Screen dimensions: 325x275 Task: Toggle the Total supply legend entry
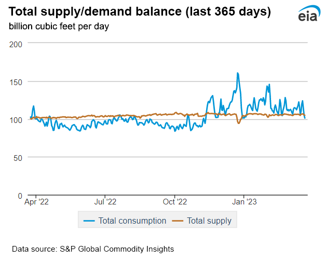pos(201,221)
